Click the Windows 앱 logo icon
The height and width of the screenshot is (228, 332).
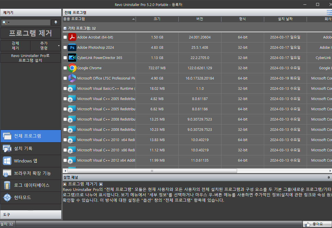7,161
